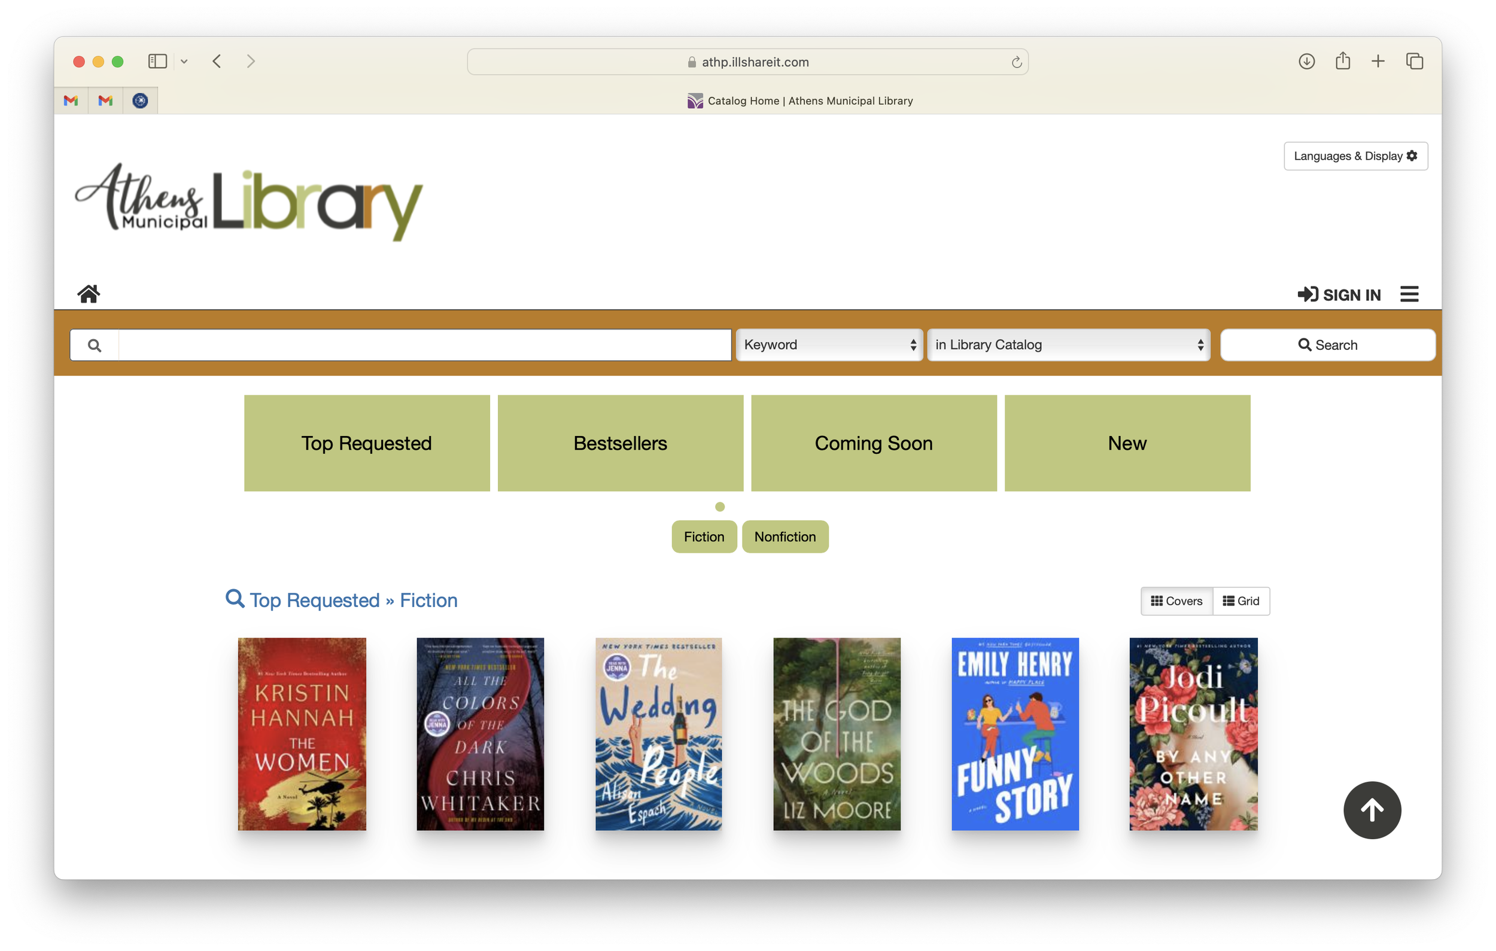Click the scroll-to-top arrow button

(x=1372, y=810)
